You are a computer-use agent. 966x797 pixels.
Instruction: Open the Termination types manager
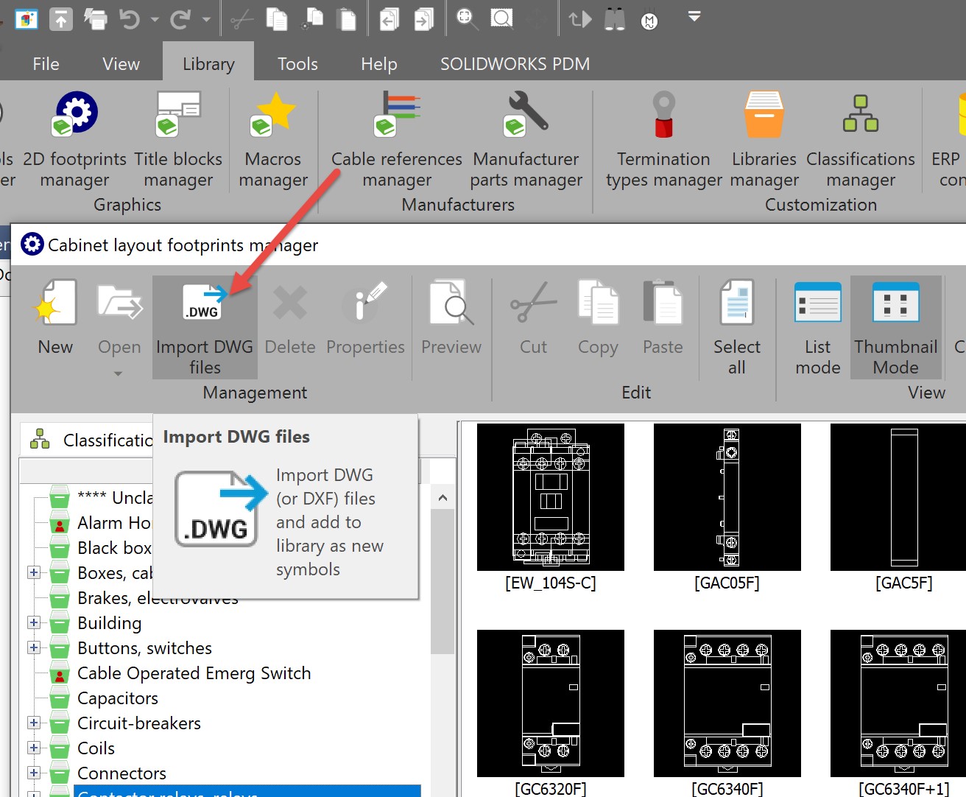(662, 140)
